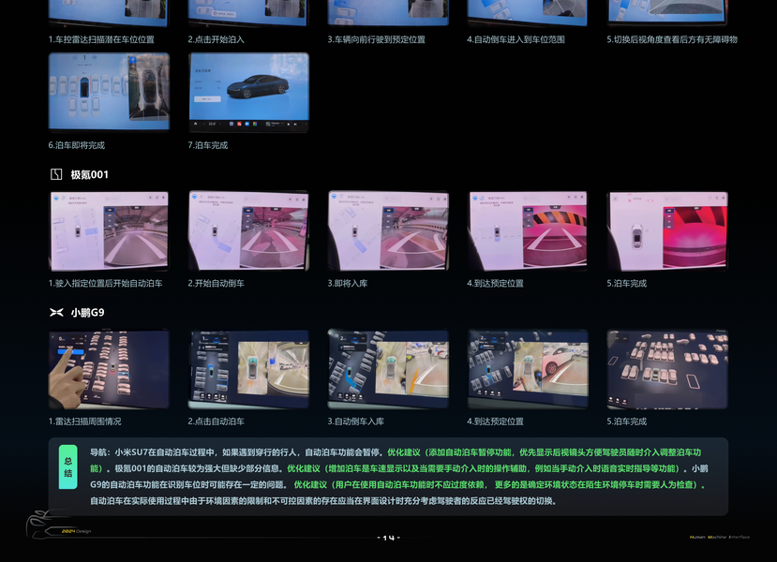Image resolution: width=777 pixels, height=562 pixels.
Task: Open Xpeng thumbnail for 2.点击自动泊车
Action: (248, 369)
